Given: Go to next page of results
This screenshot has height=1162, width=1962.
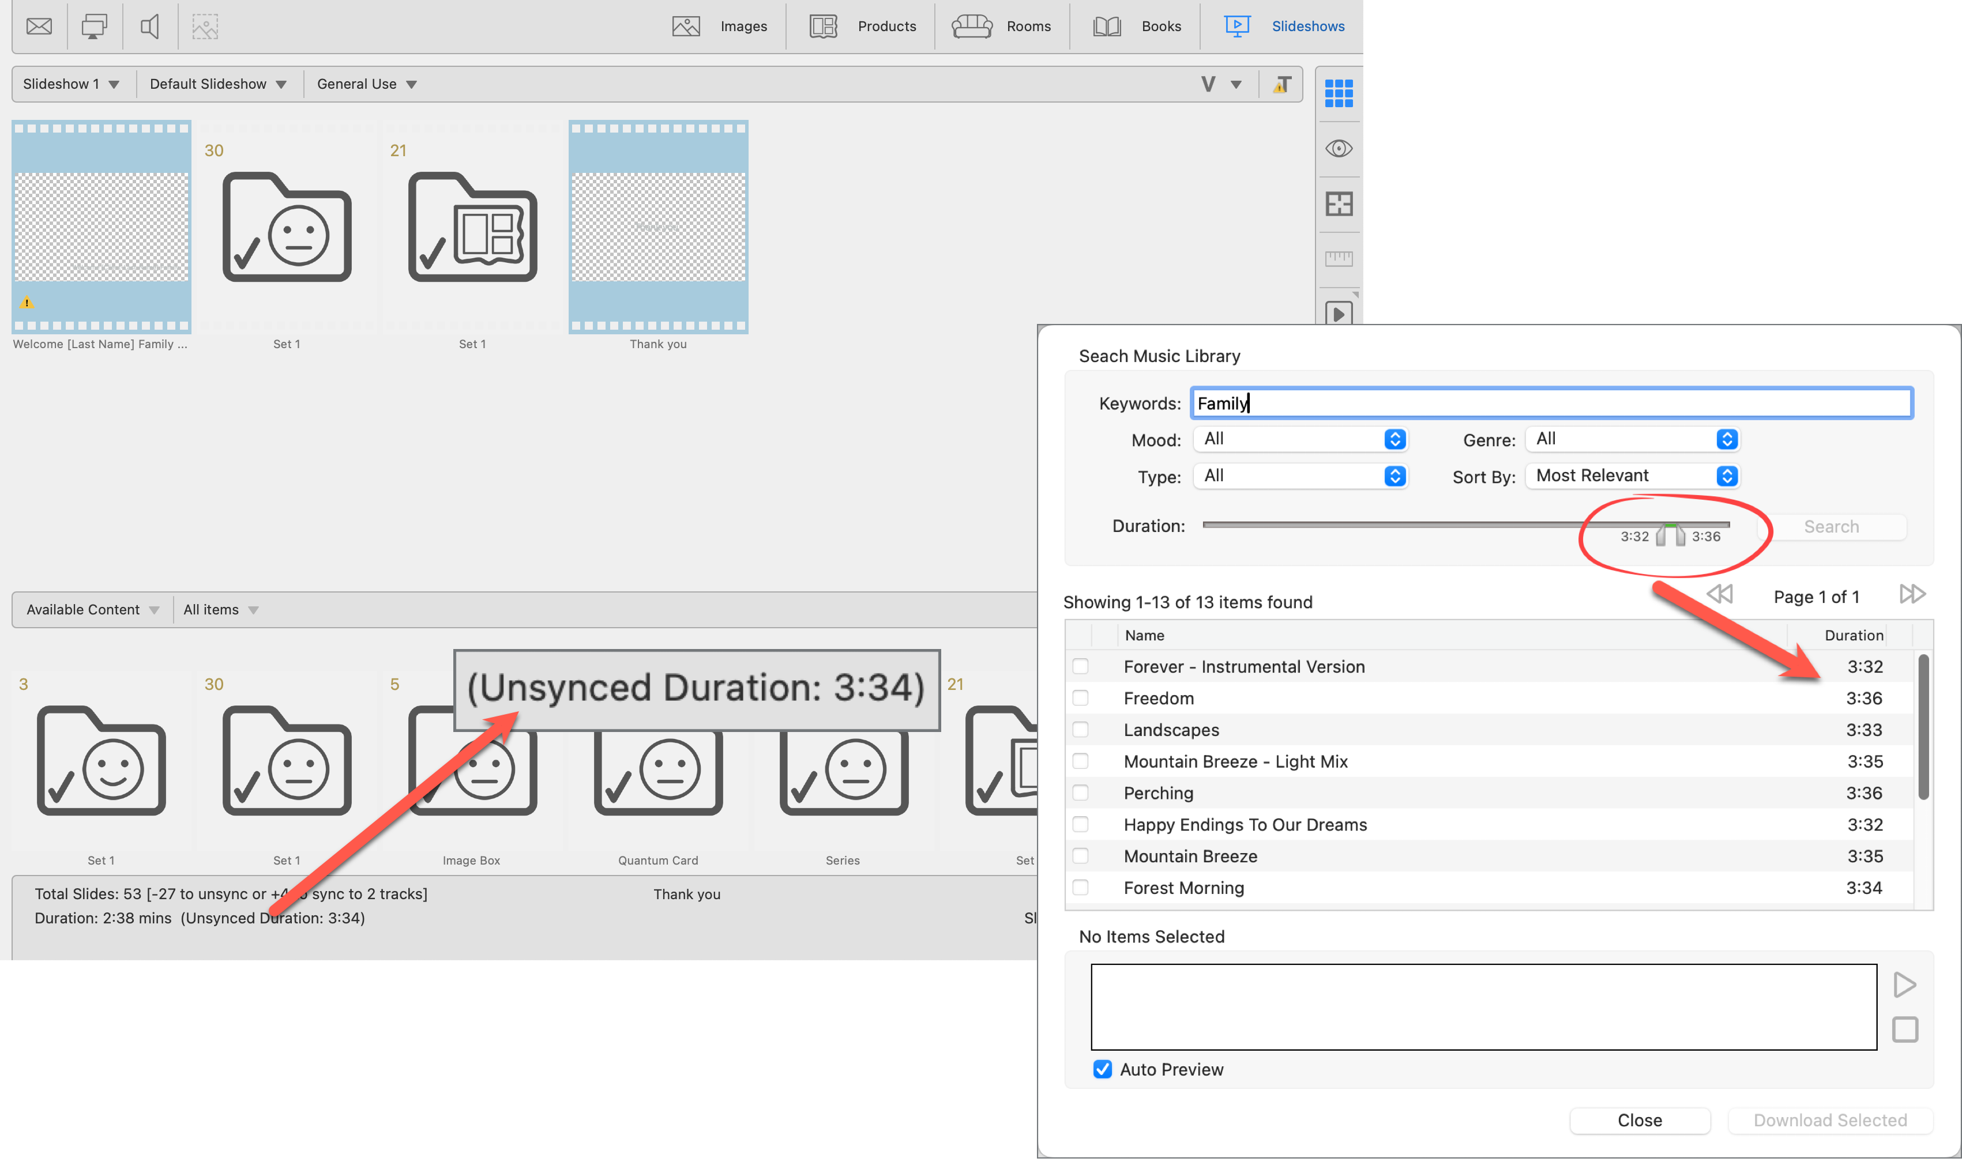Looking at the screenshot, I should click(1912, 594).
